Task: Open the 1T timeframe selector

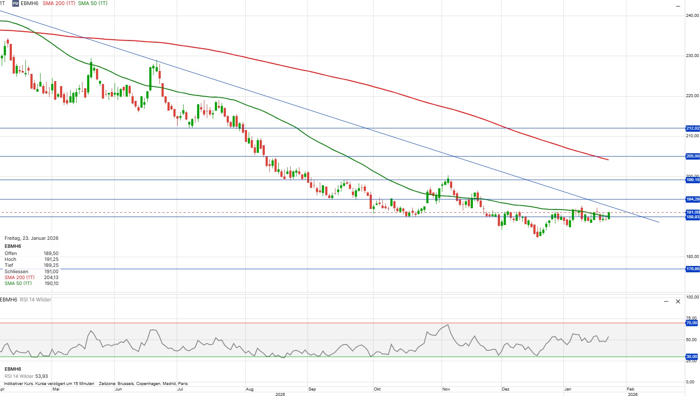Action: 3,3
